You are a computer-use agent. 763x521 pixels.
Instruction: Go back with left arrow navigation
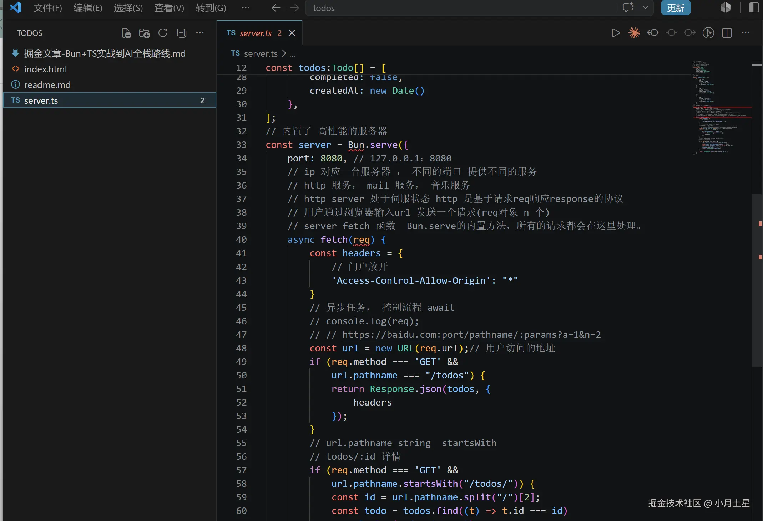276,8
